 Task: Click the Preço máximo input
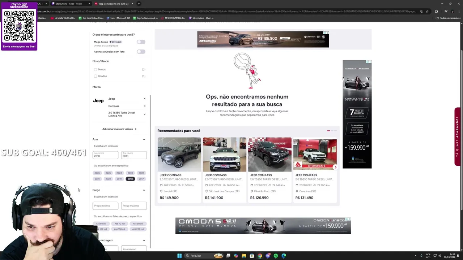coord(134,206)
